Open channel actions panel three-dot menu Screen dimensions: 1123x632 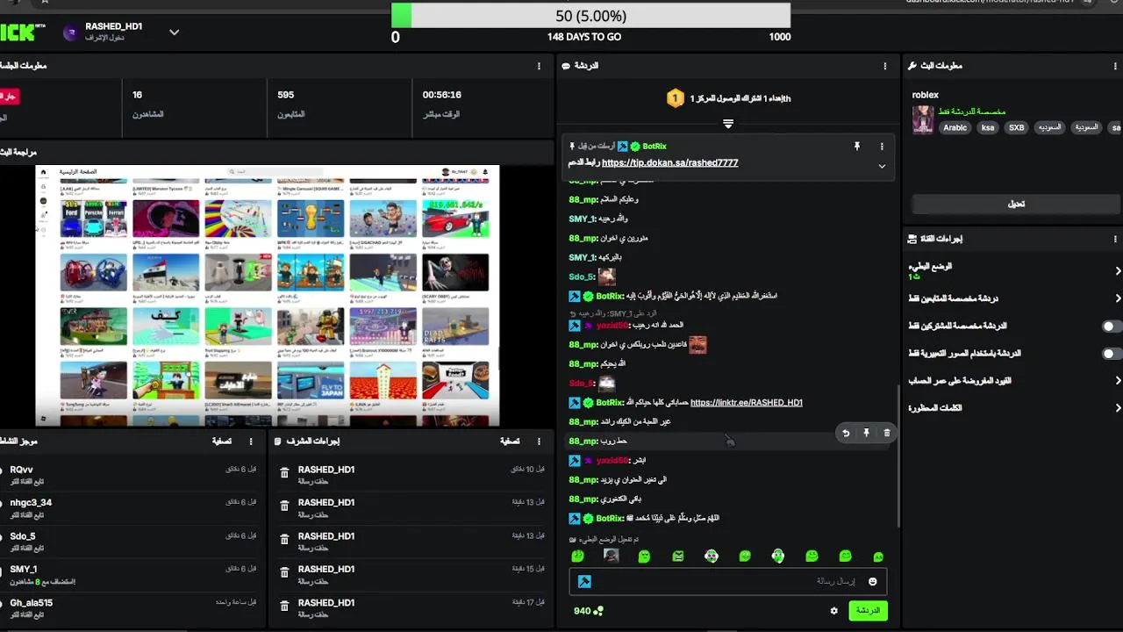[x=1117, y=239]
